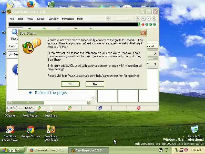Image resolution: width=205 pixels, height=154 pixels.
Task: Click the 'No Sh...' status bar entry
Action: point(30,108)
